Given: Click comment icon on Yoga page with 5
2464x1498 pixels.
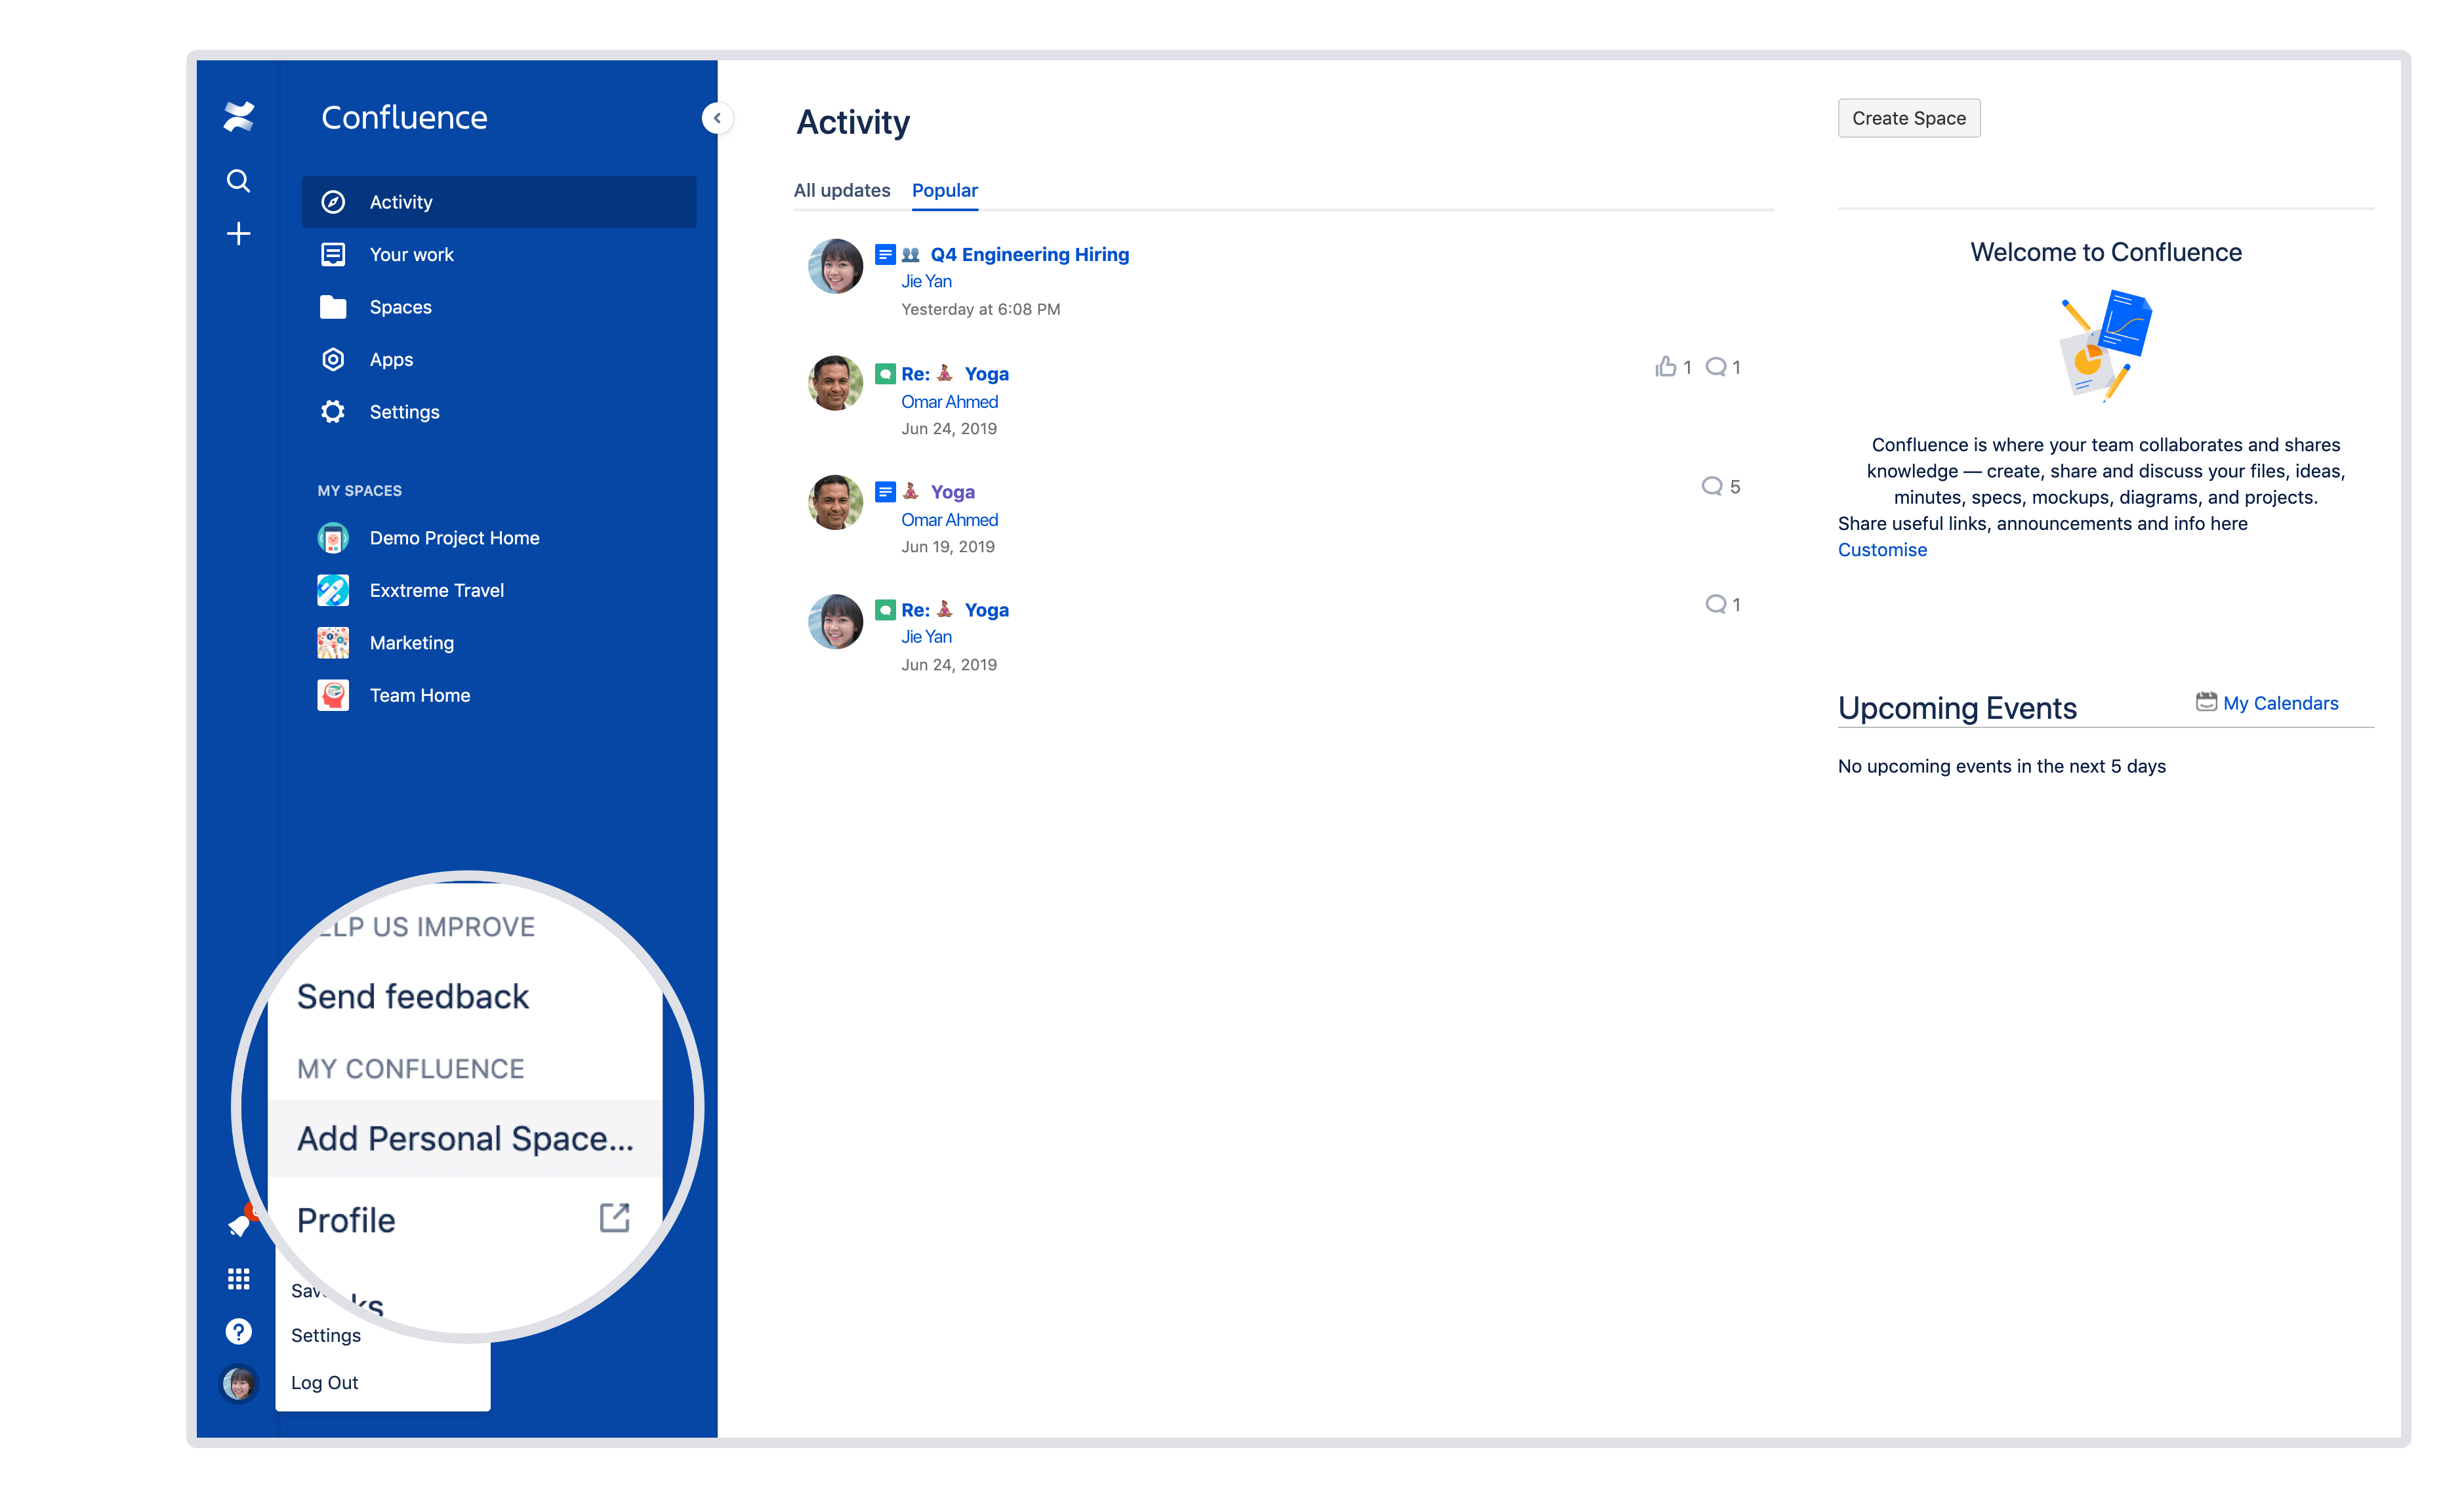Looking at the screenshot, I should pos(1712,486).
